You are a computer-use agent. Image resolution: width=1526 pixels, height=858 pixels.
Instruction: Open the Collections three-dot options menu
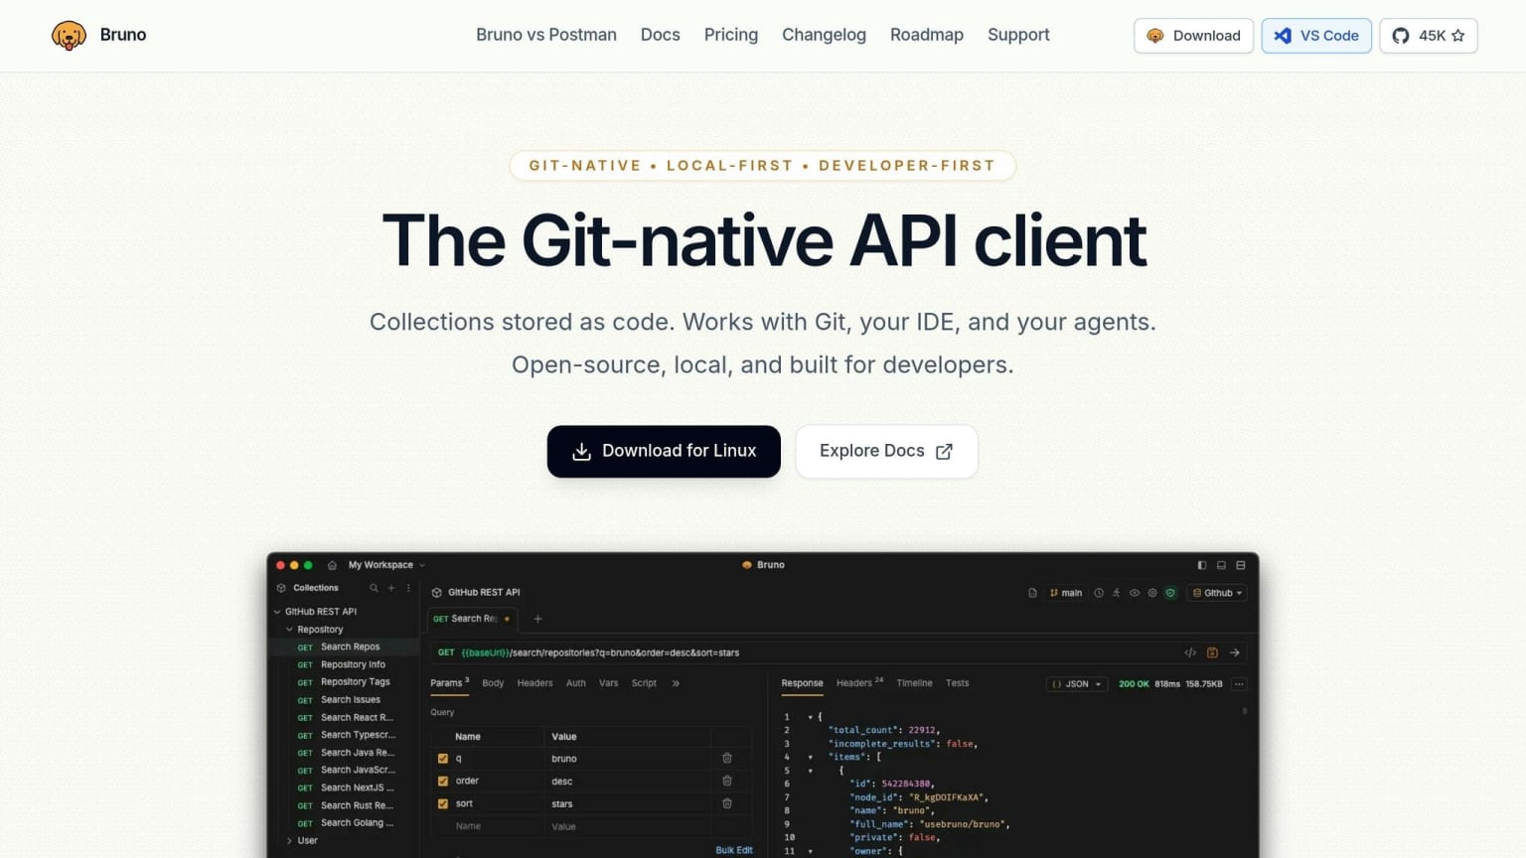pyautogui.click(x=408, y=588)
